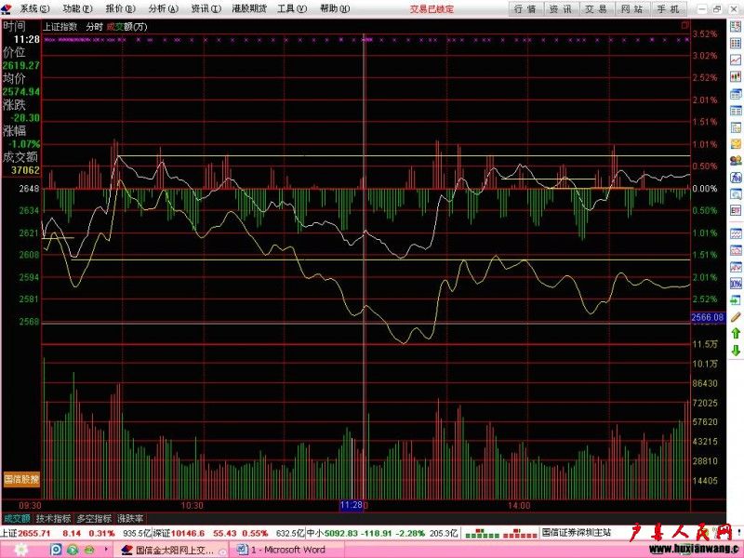744x558 pixels.
Task: Click the 交易已锁定 status text
Action: 432,9
